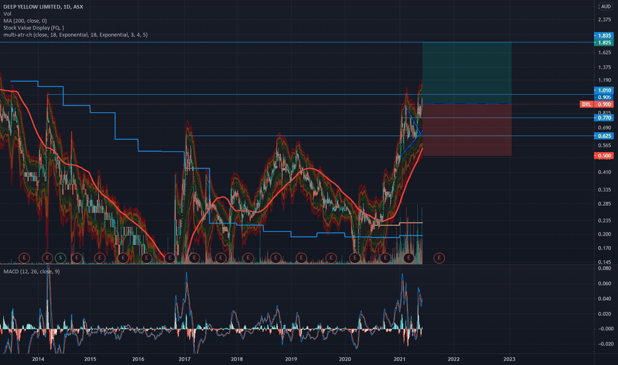Click the 0.080 MACD axis value
The height and width of the screenshot is (365, 618).
(604, 268)
